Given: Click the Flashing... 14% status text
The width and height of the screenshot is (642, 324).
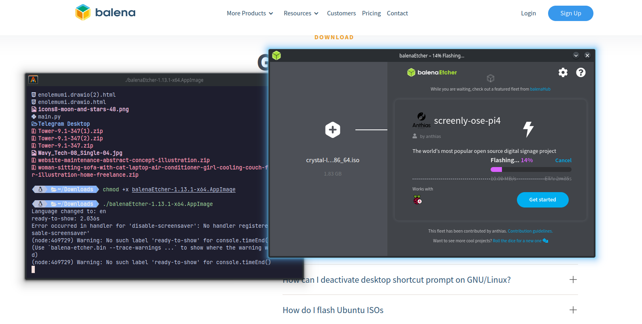Looking at the screenshot, I should click(512, 161).
